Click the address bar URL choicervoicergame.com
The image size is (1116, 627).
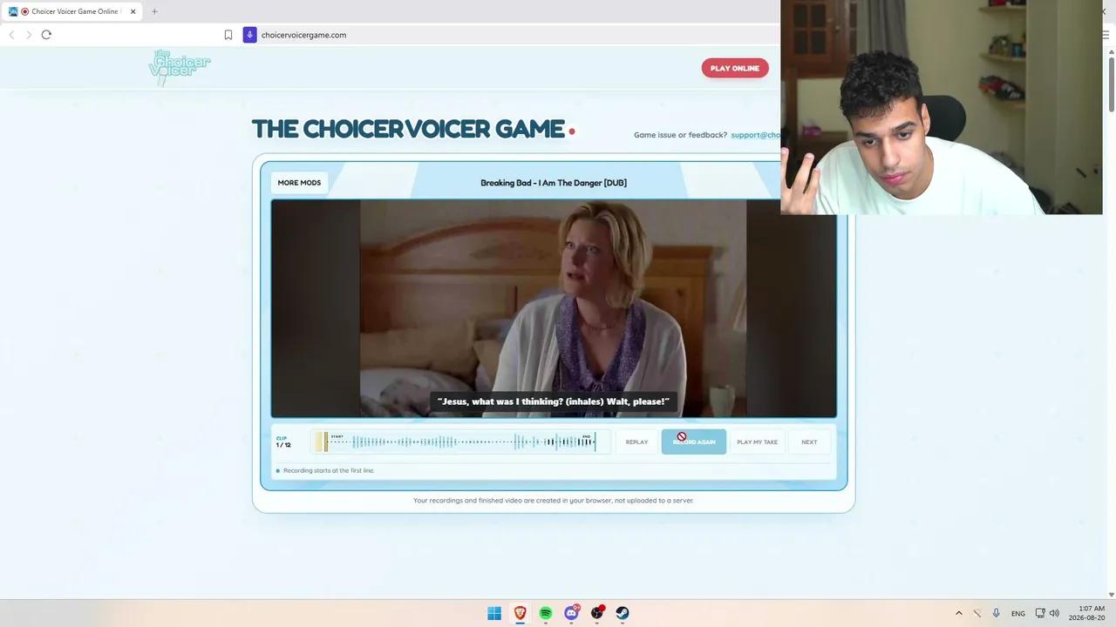coord(304,35)
